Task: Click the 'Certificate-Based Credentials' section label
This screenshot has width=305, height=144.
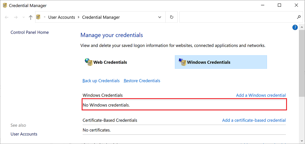Action: click(x=110, y=120)
